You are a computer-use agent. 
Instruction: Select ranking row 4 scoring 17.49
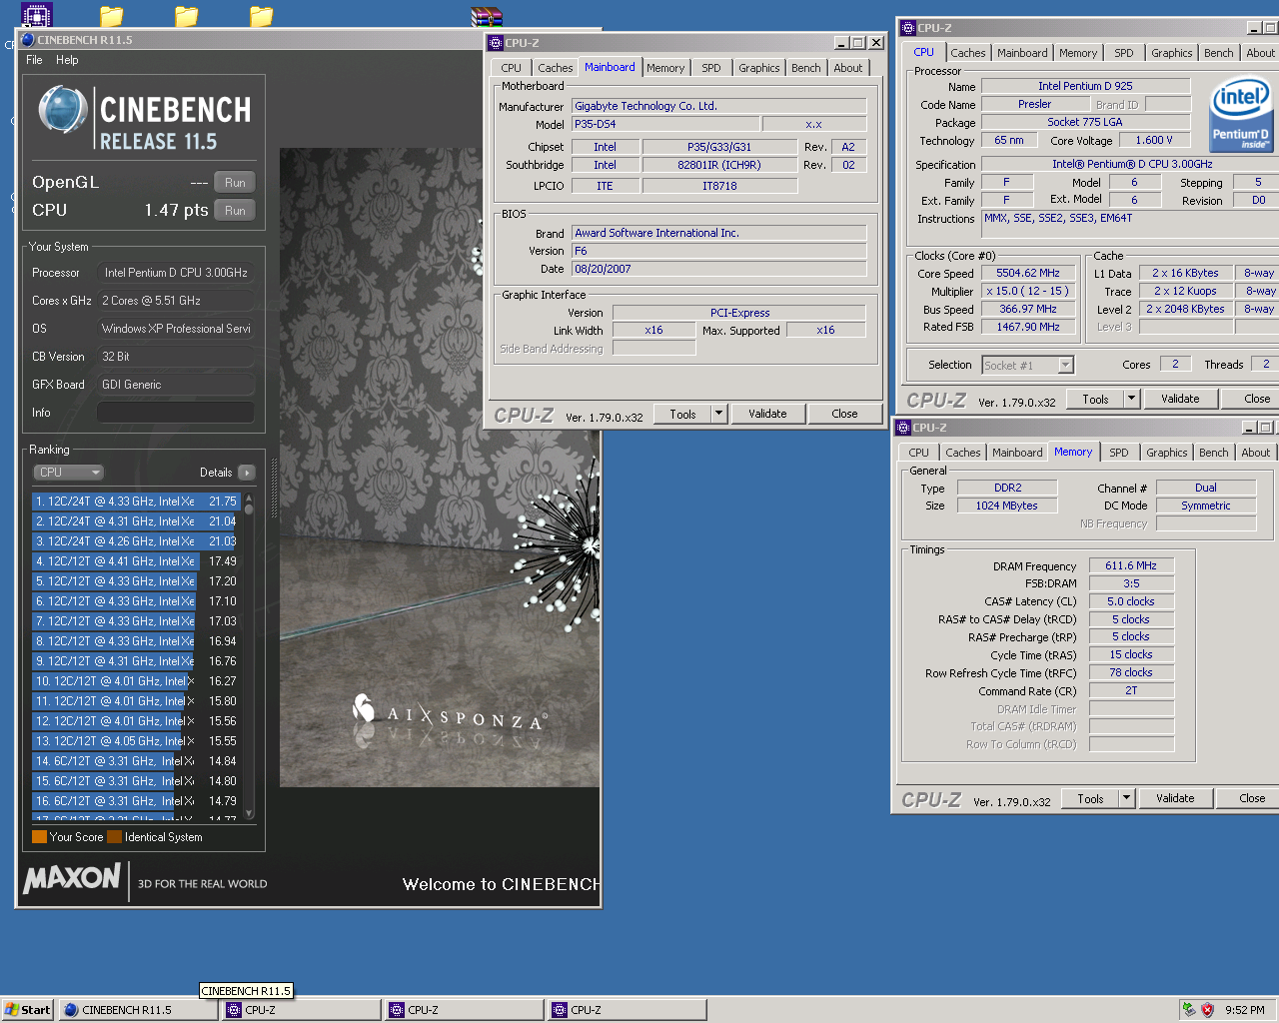coord(136,561)
